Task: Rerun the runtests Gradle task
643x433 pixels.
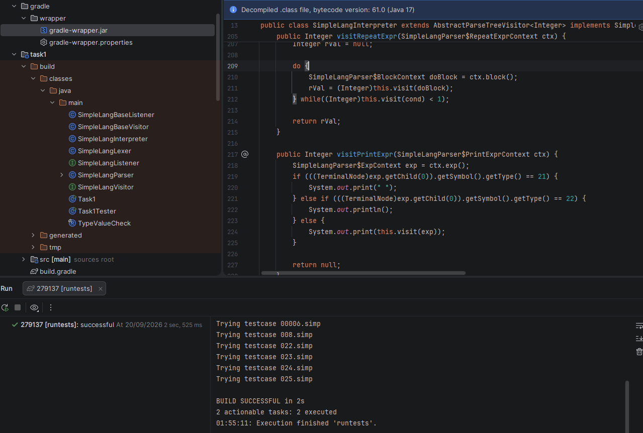Action: (5, 307)
